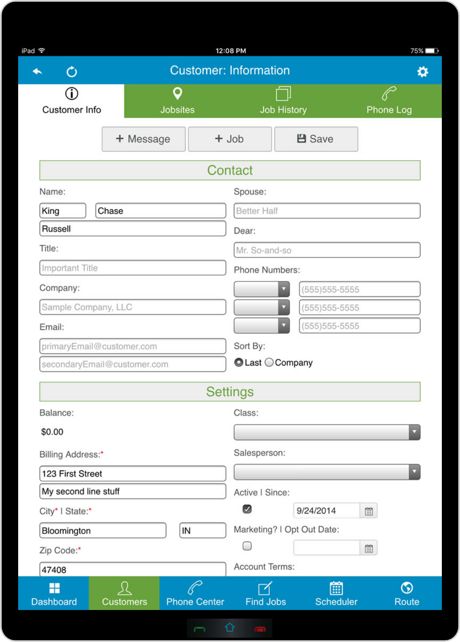
Task: Open the Active Since calendar picker
Action: click(369, 511)
